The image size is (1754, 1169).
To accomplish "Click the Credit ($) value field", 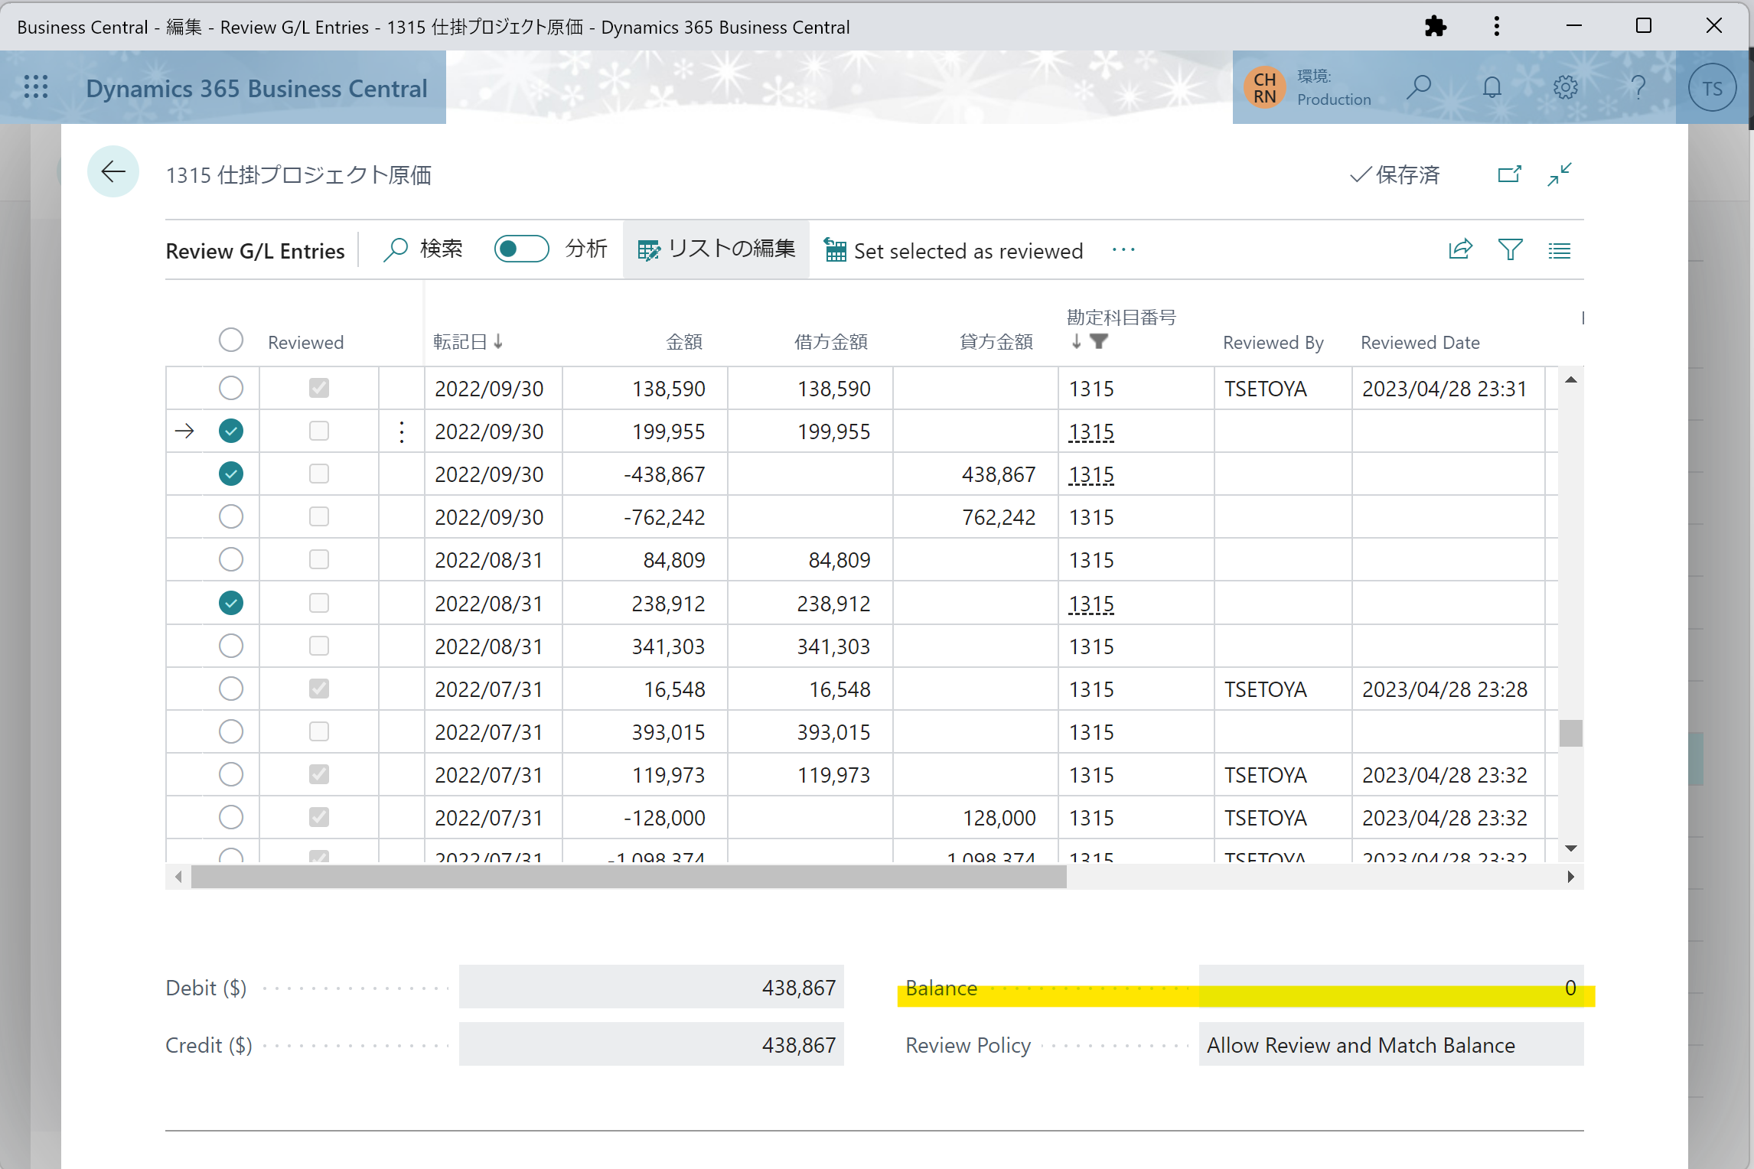I will (x=651, y=1044).
